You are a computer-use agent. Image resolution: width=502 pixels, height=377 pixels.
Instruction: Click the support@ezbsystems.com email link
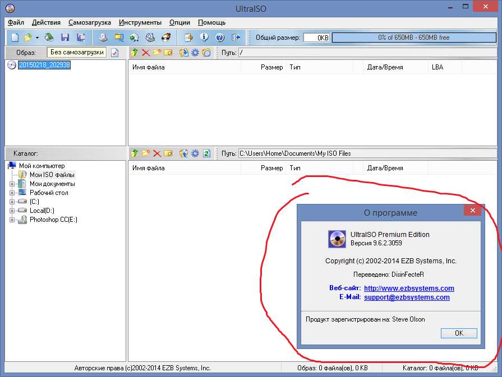pyautogui.click(x=407, y=297)
